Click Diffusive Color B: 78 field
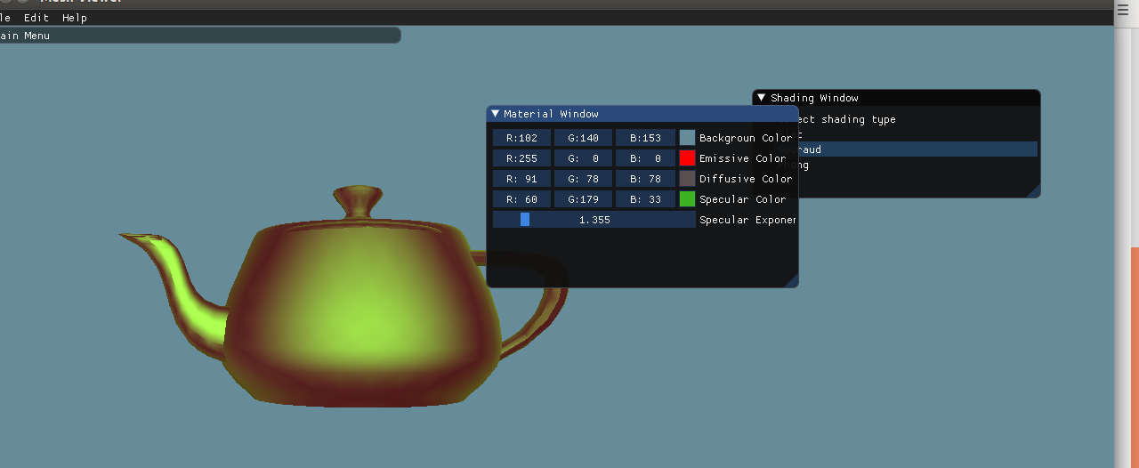Viewport: 1139px width, 468px height. 645,179
